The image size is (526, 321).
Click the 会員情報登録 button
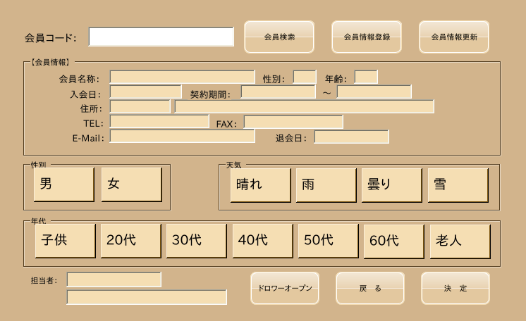click(x=367, y=37)
